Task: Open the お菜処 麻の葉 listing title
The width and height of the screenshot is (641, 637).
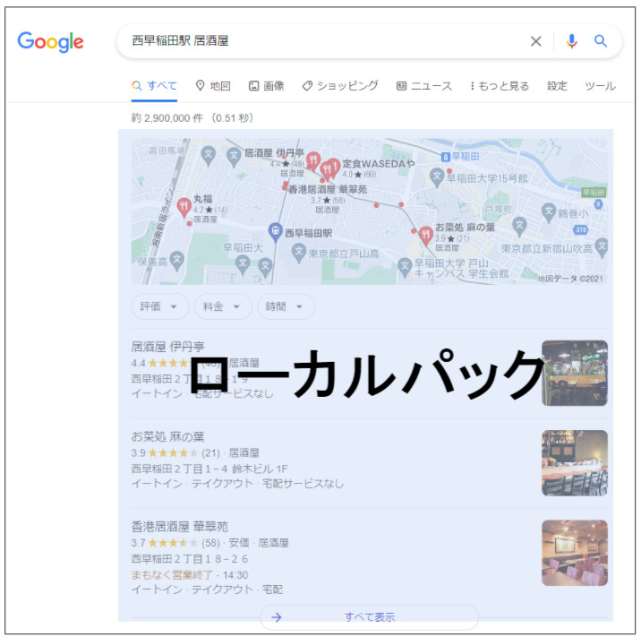Action: 167,437
